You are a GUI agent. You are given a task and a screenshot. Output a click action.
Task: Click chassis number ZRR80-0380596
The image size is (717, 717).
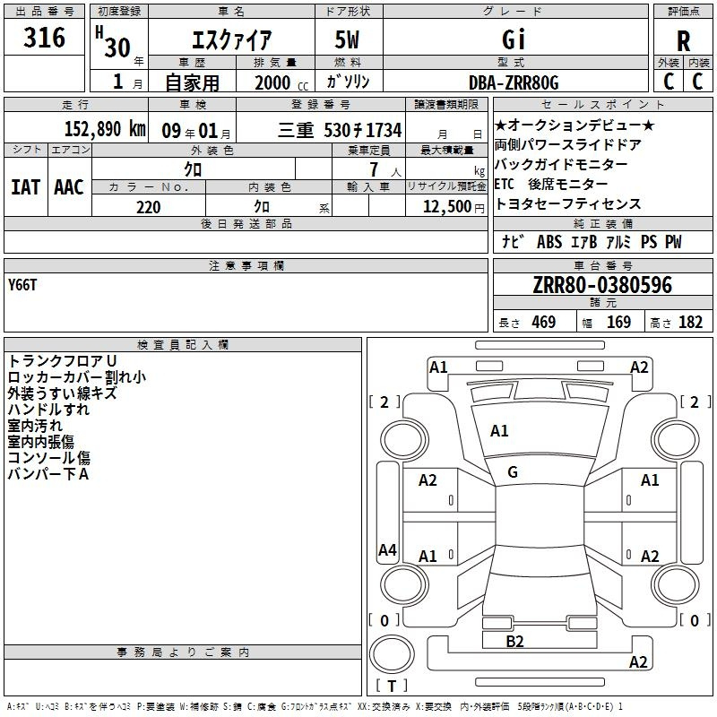pyautogui.click(x=602, y=285)
